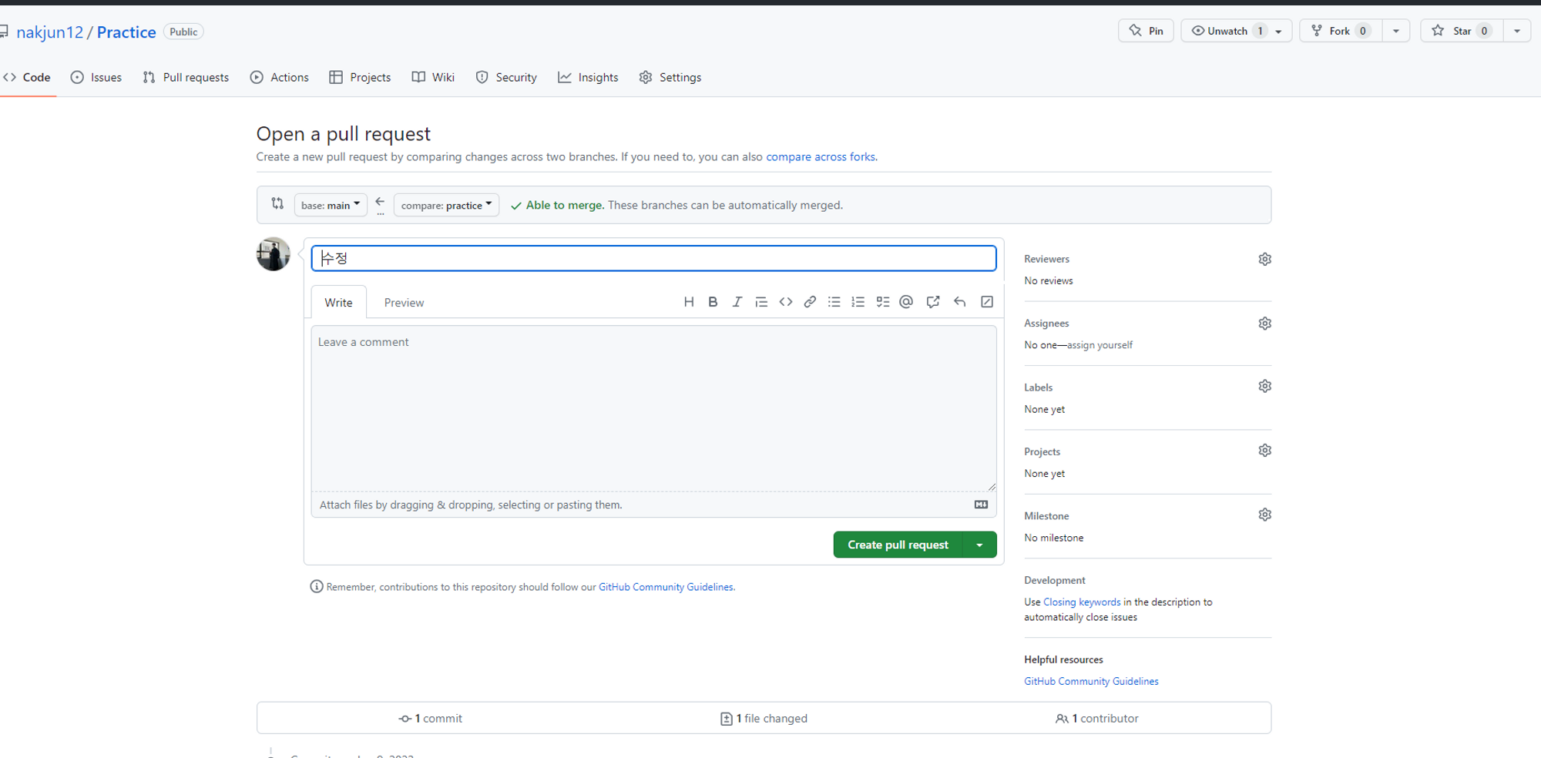The width and height of the screenshot is (1541, 758).
Task: Open the Issues tab
Action: coord(96,77)
